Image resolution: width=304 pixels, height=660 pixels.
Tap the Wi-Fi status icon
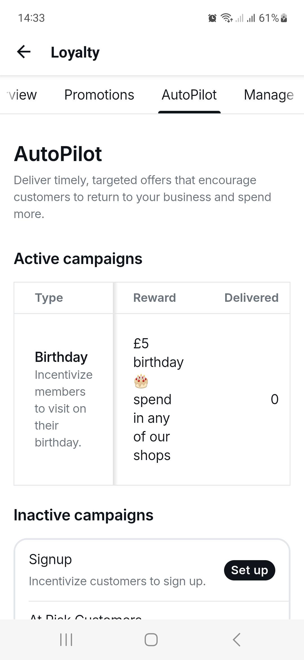227,18
